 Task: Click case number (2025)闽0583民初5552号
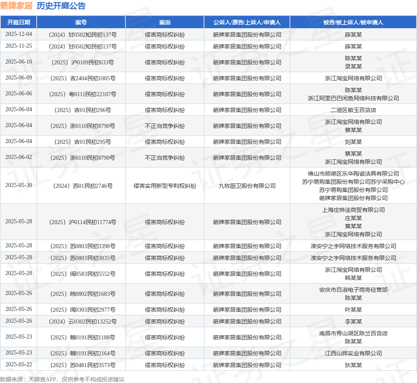[x=83, y=274]
